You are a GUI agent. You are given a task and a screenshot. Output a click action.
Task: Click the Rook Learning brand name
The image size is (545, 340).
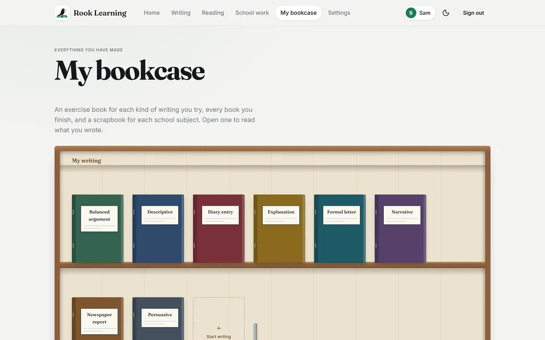click(100, 13)
